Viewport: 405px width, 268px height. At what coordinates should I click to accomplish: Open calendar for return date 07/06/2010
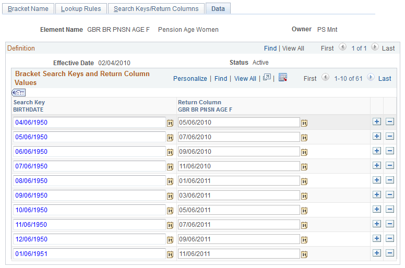coord(304,138)
